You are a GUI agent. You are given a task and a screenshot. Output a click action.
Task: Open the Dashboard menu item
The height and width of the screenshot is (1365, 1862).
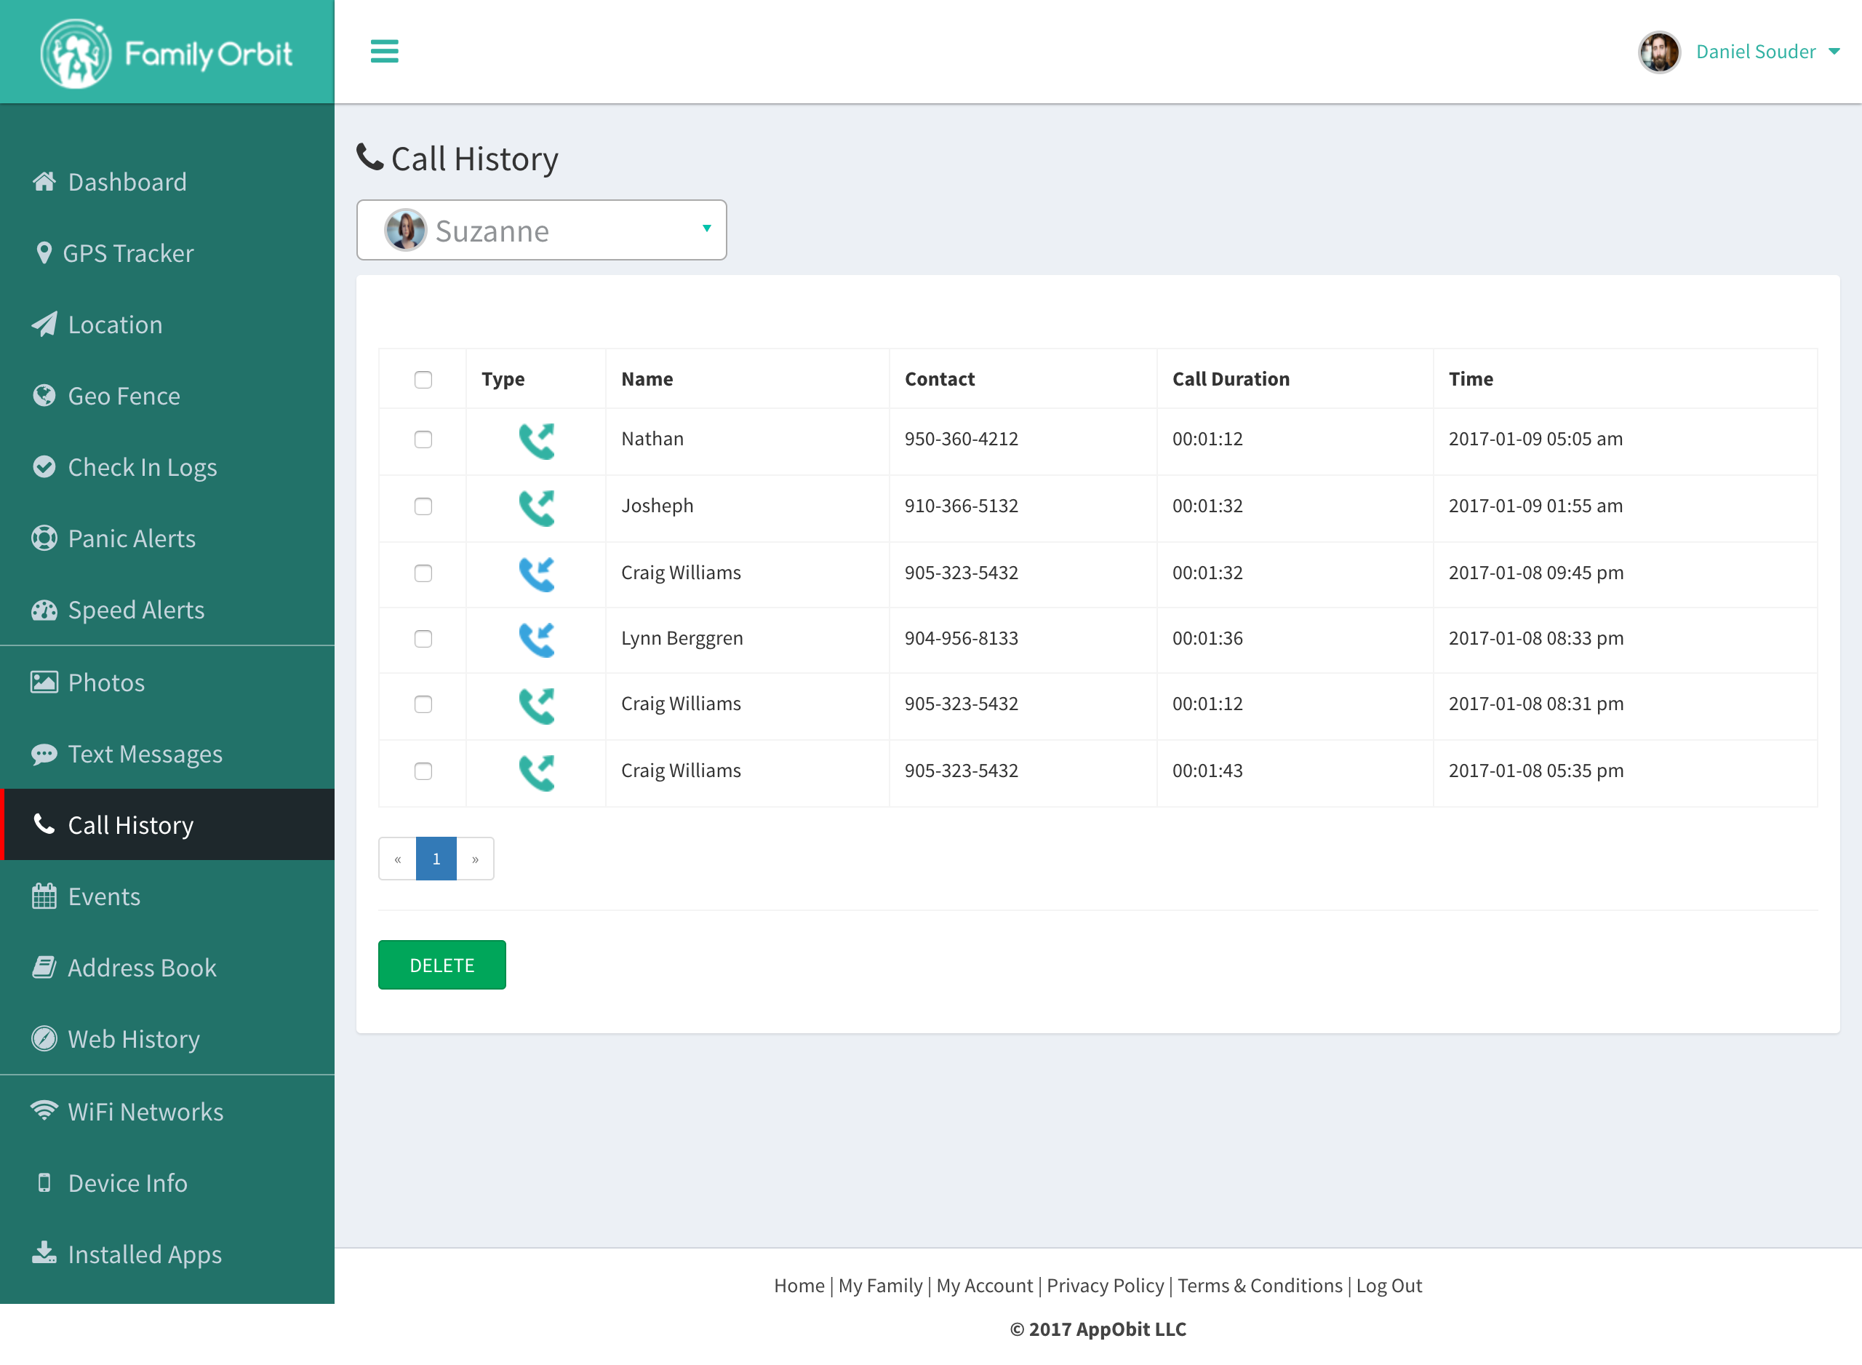click(167, 182)
